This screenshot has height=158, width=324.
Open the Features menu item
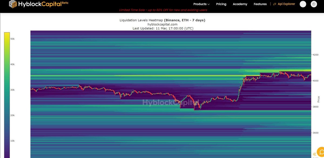[260, 4]
